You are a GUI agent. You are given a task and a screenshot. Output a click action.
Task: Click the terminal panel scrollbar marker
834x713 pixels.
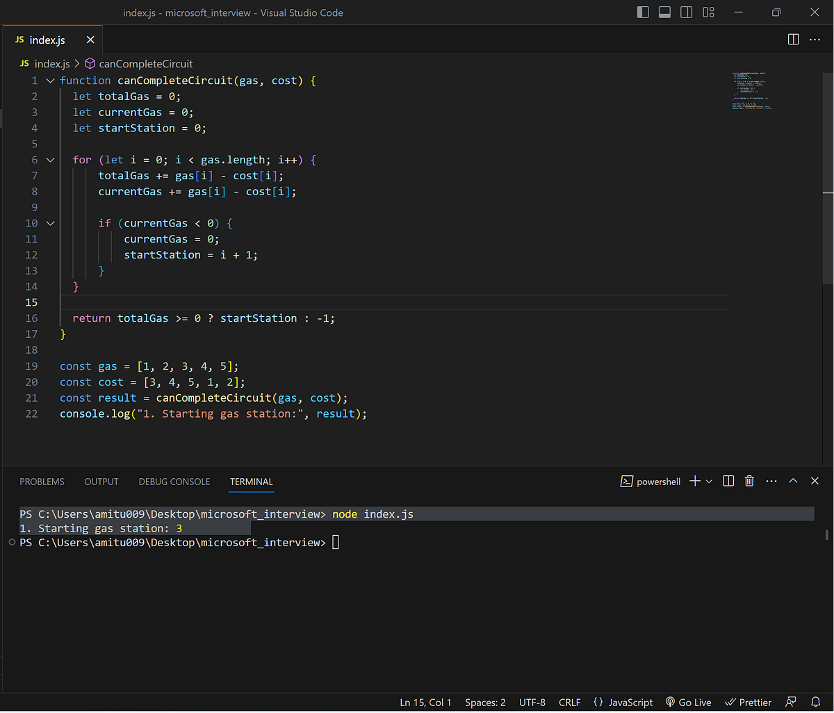[x=826, y=534]
